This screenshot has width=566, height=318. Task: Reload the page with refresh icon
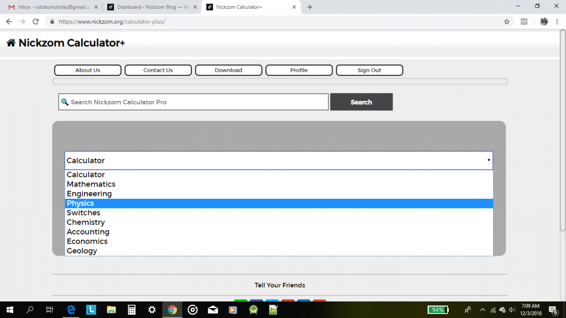35,22
